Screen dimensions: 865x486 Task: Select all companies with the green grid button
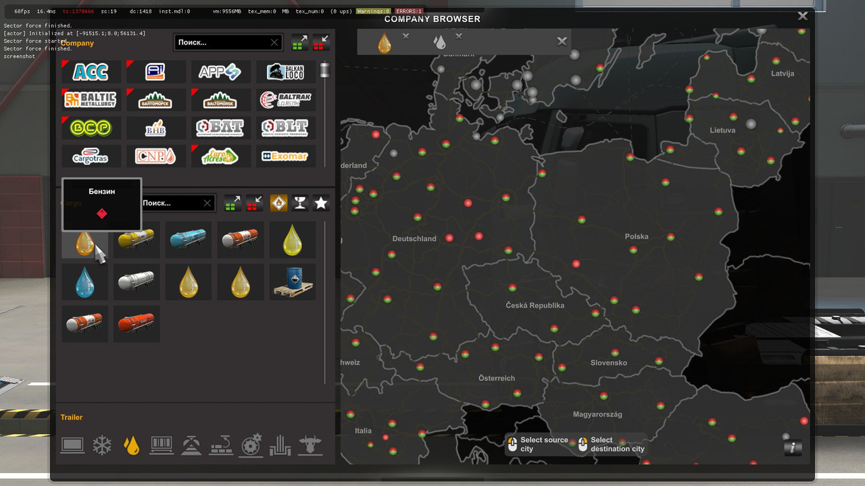(300, 43)
